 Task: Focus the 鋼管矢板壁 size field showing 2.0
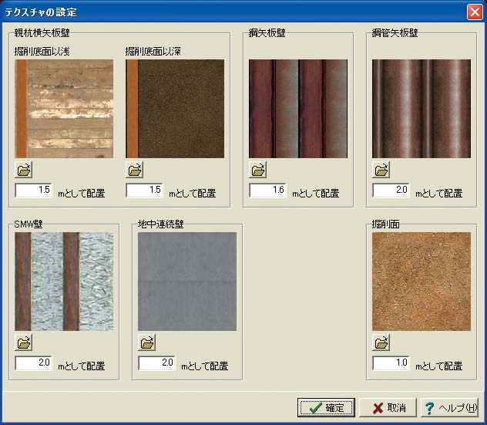[391, 191]
